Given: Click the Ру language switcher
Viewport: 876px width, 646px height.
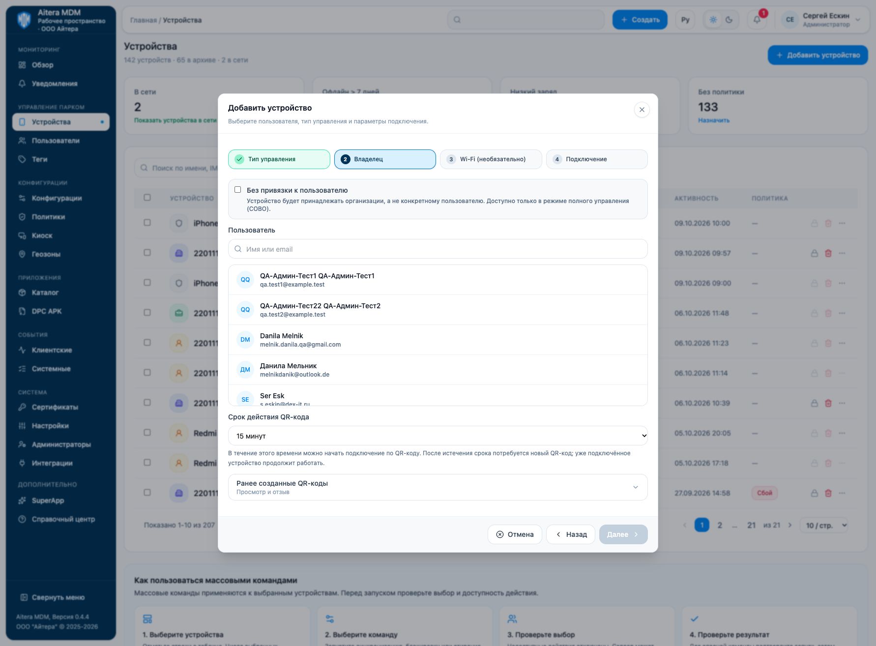Looking at the screenshot, I should (x=685, y=20).
